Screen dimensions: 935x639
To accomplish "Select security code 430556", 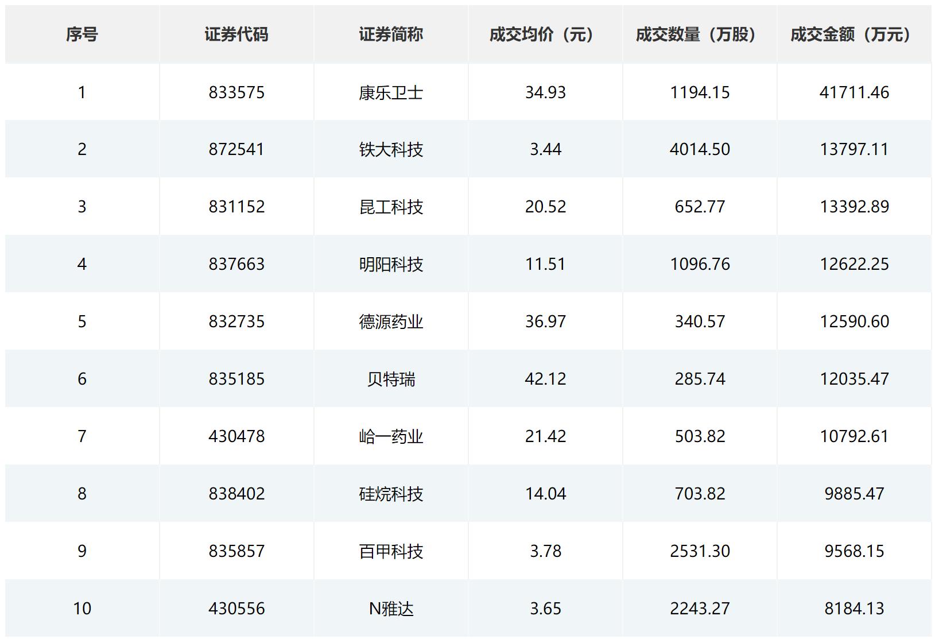I will pos(236,609).
